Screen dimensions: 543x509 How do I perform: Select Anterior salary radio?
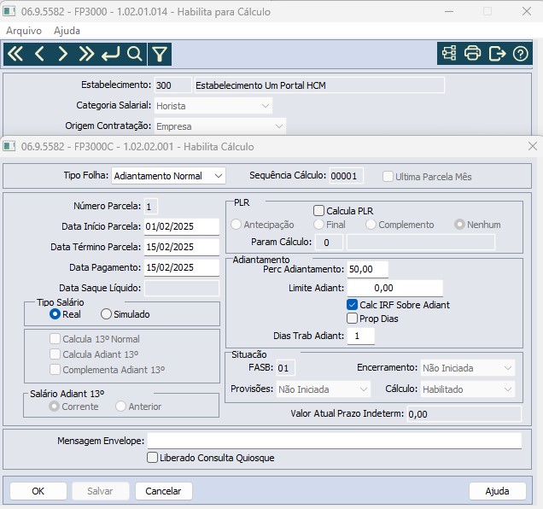click(x=120, y=407)
